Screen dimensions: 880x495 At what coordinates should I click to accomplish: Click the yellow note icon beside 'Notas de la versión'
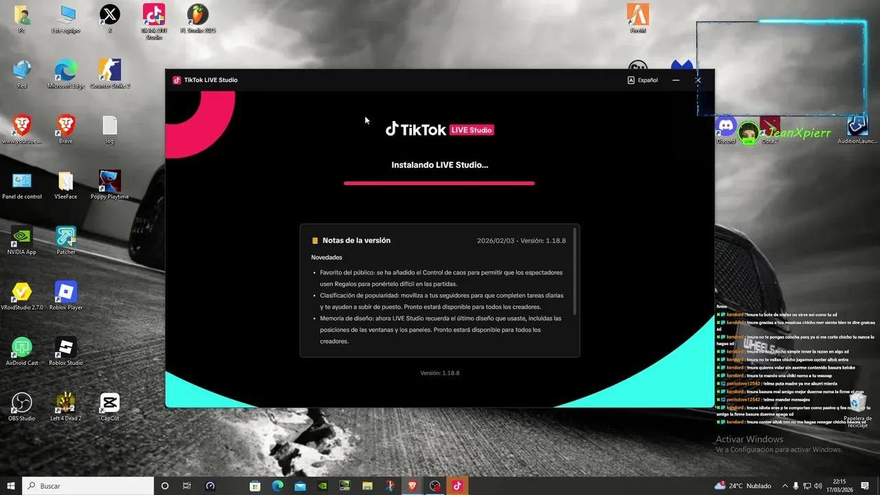[x=315, y=241]
